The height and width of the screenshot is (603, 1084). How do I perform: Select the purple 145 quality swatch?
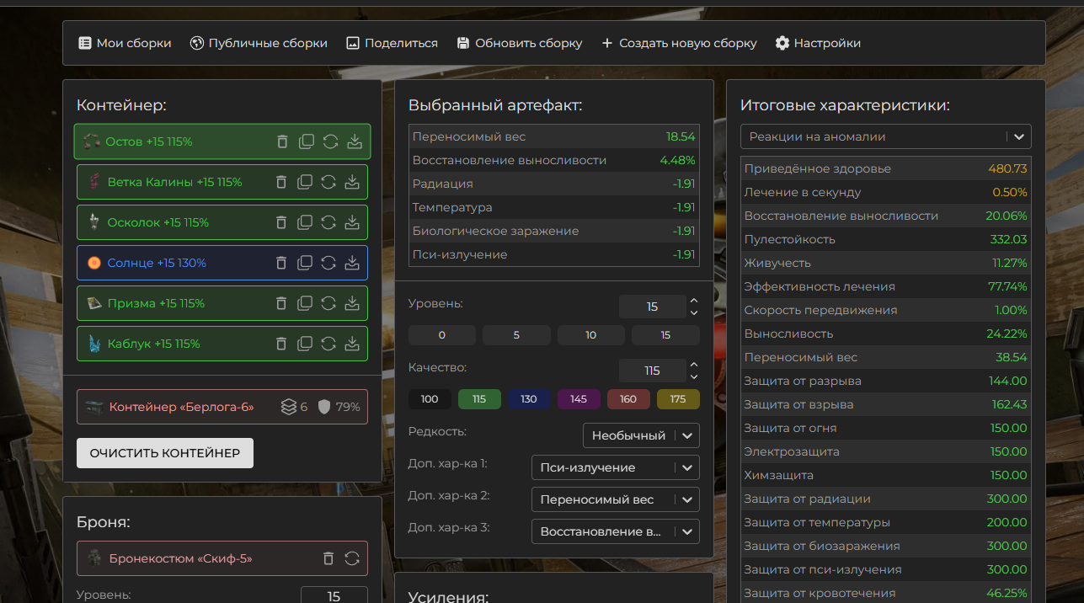point(579,399)
